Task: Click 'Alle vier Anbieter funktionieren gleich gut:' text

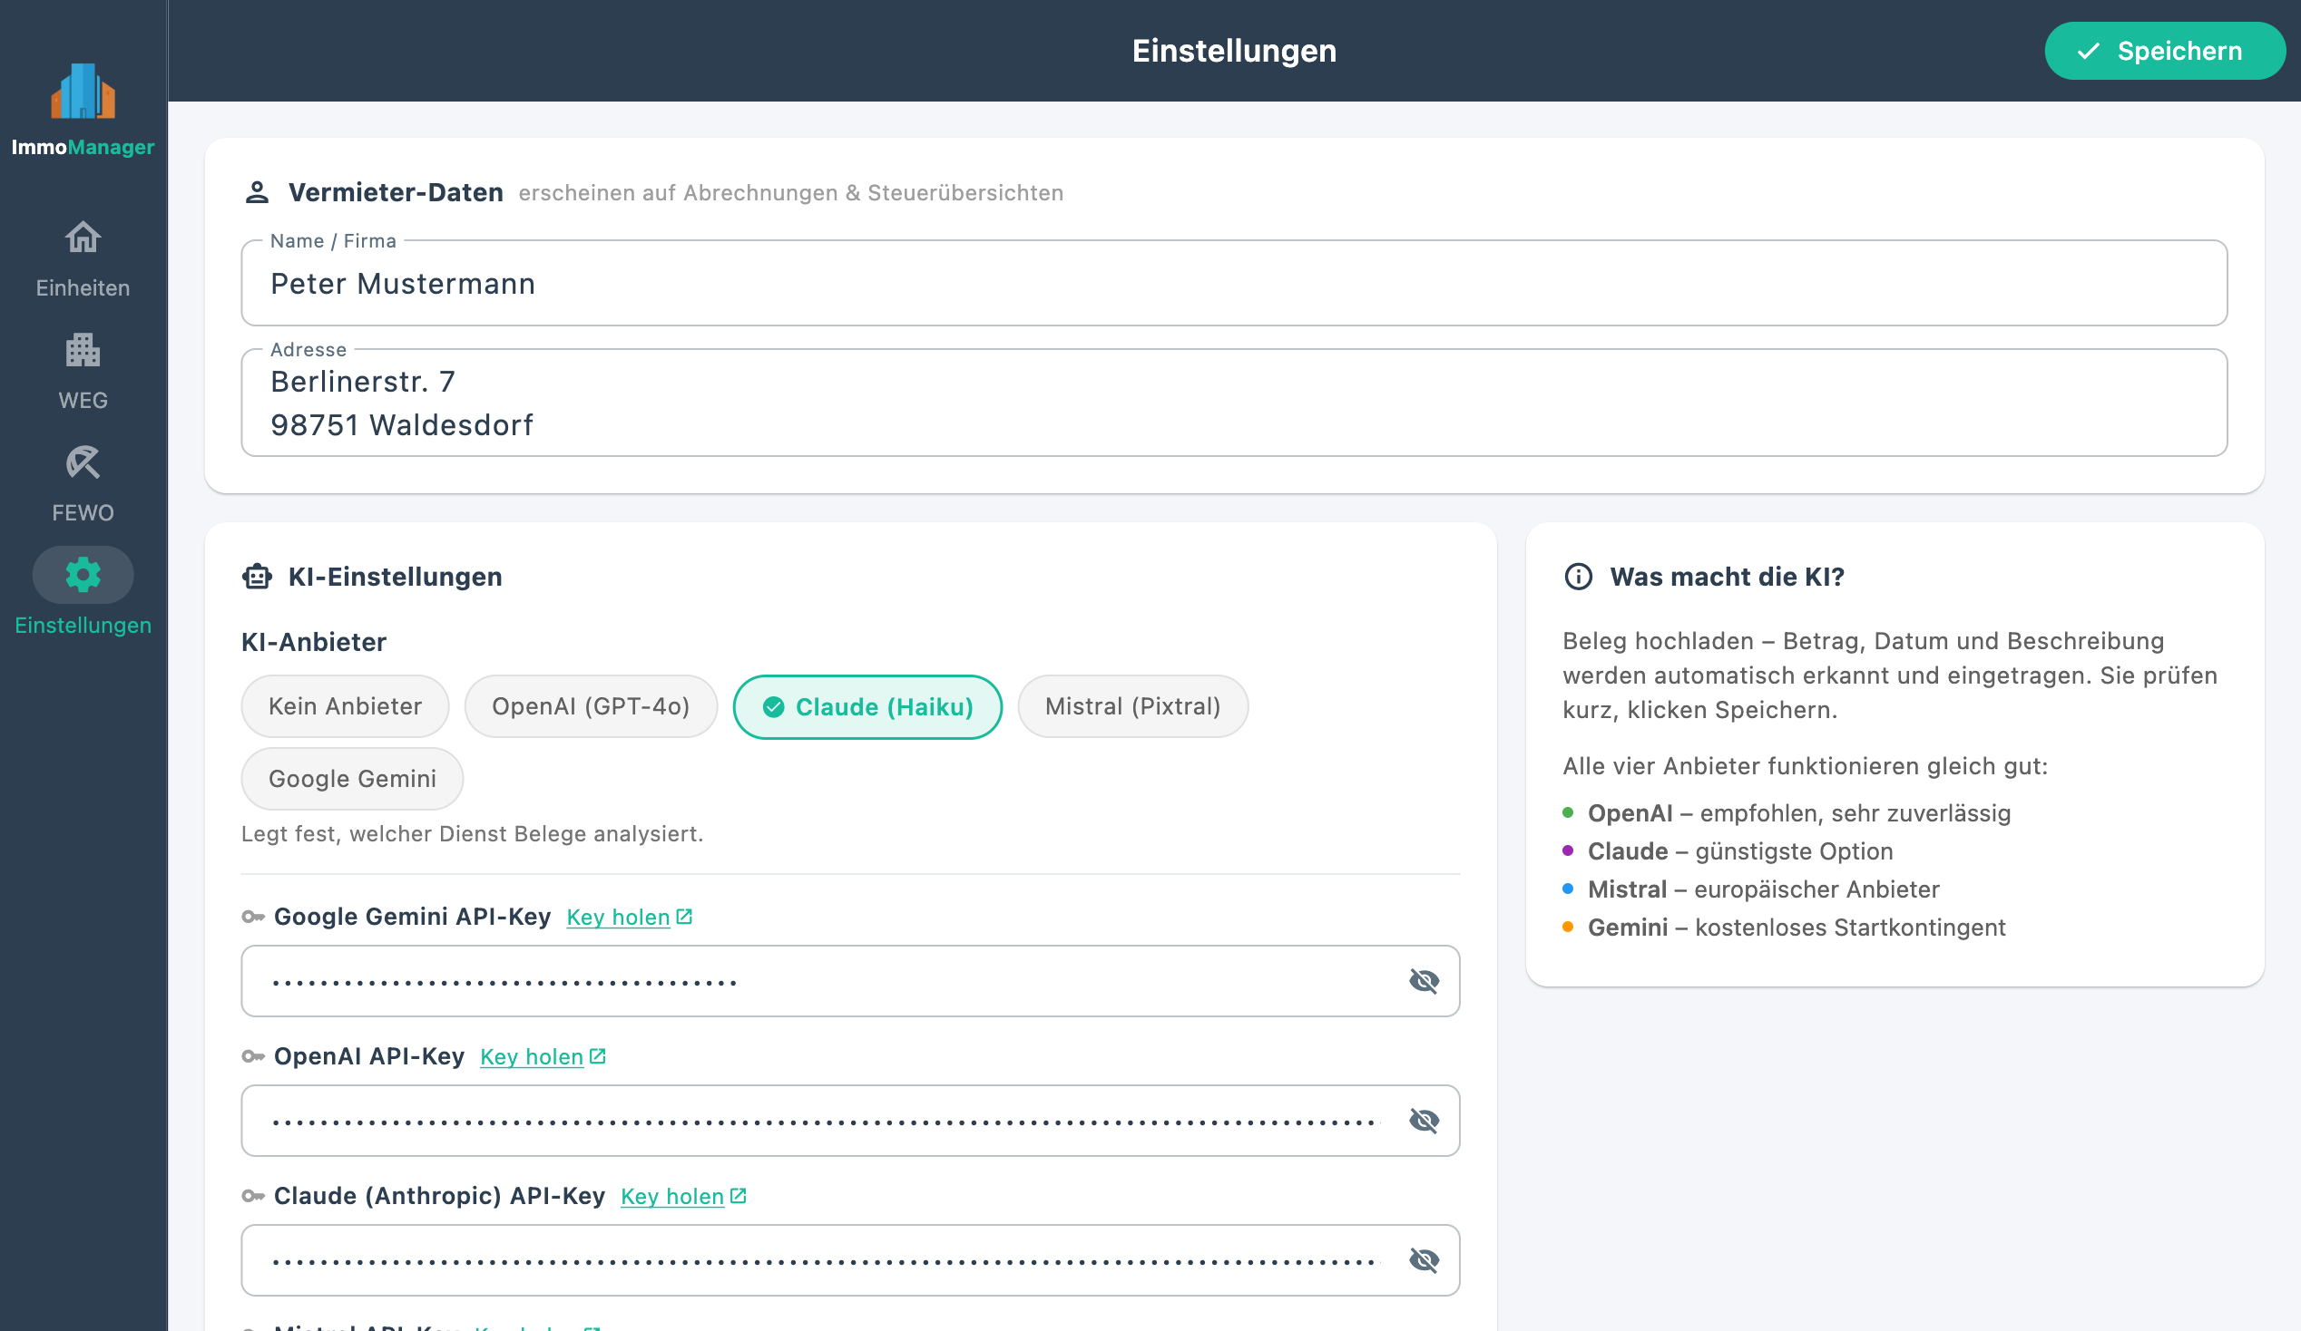Action: coord(1806,766)
